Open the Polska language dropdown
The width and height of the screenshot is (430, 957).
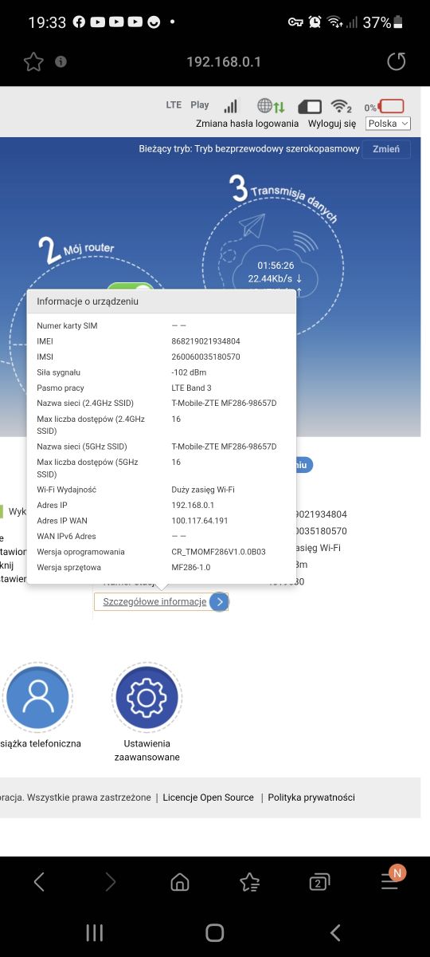click(388, 124)
